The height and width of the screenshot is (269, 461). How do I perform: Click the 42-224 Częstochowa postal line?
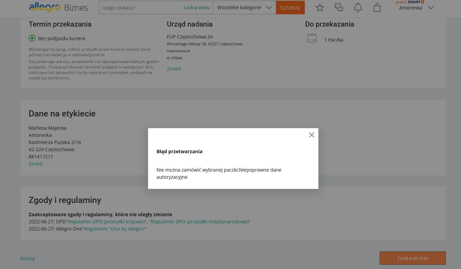[x=51, y=149]
